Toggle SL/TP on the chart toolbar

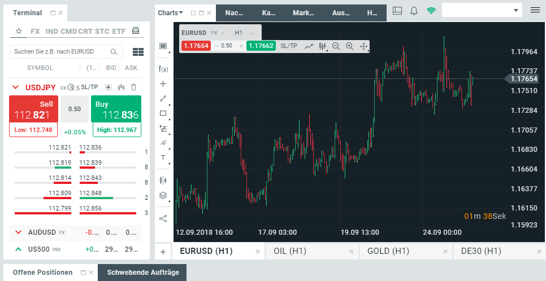point(289,46)
